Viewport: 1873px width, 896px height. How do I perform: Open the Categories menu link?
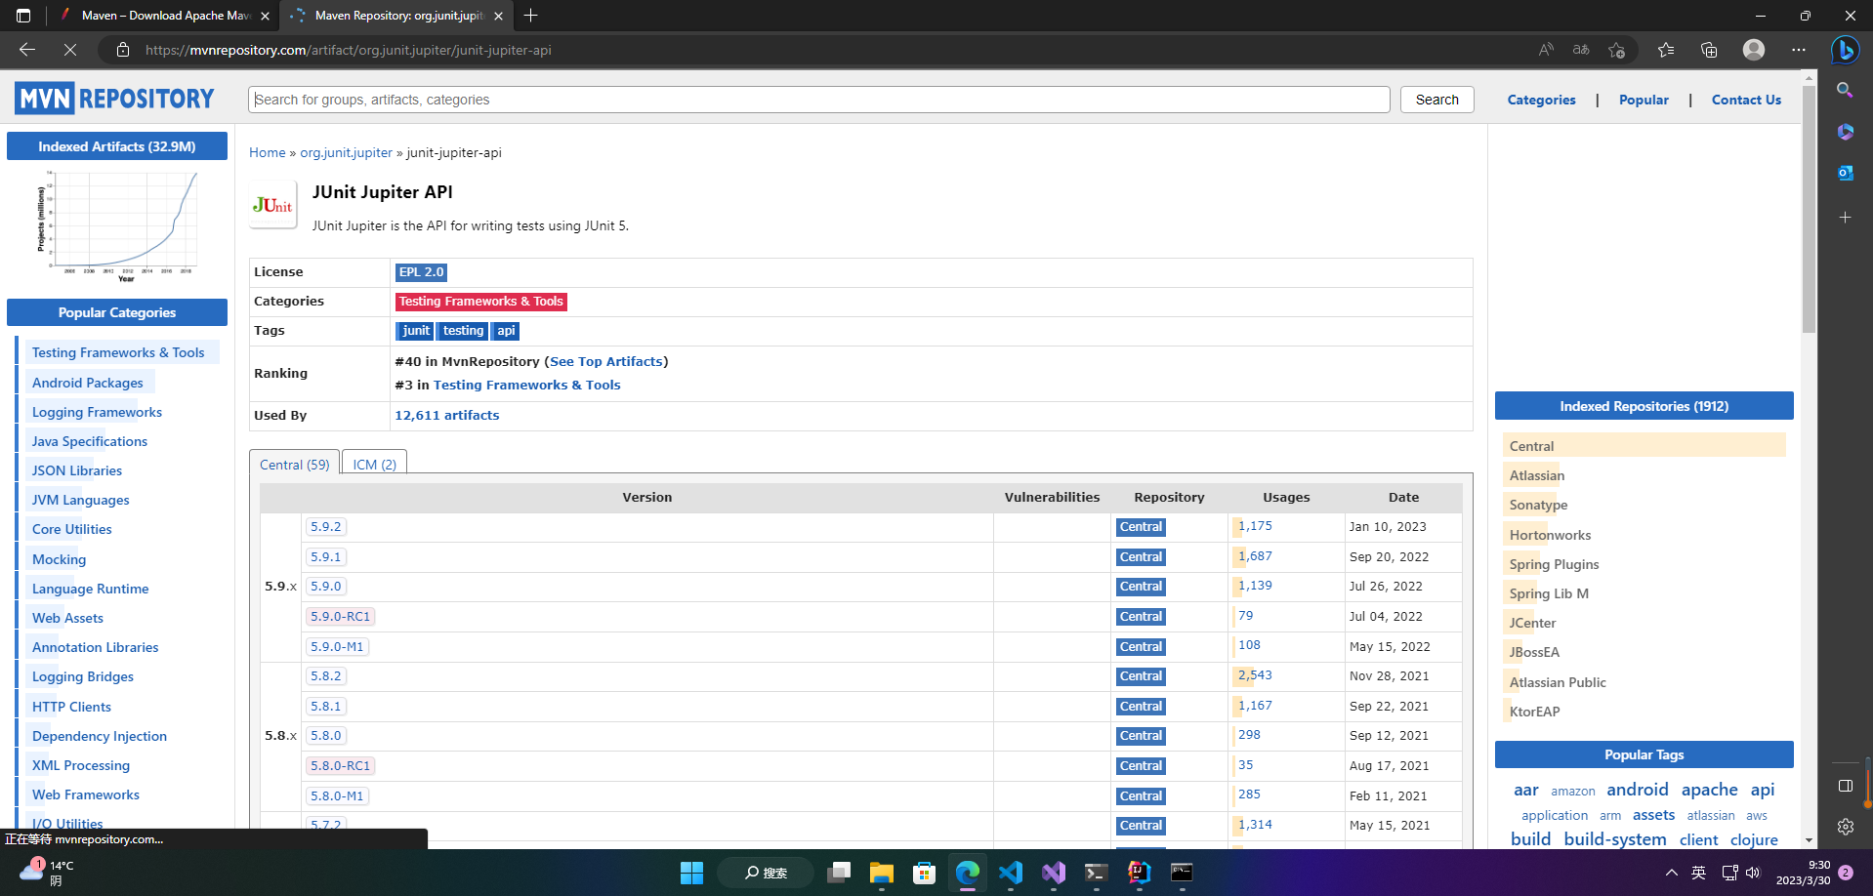[1541, 100]
